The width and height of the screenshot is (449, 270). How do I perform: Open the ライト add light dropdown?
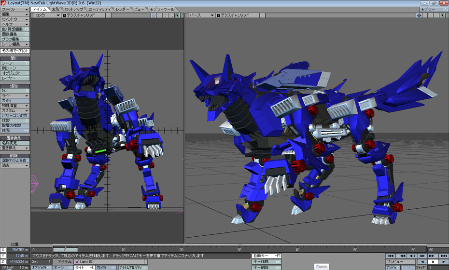pyautogui.click(x=15, y=95)
